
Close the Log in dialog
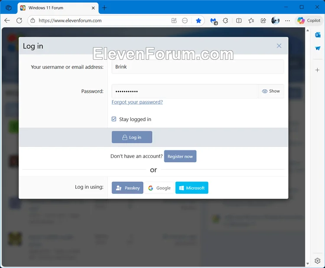click(x=279, y=46)
